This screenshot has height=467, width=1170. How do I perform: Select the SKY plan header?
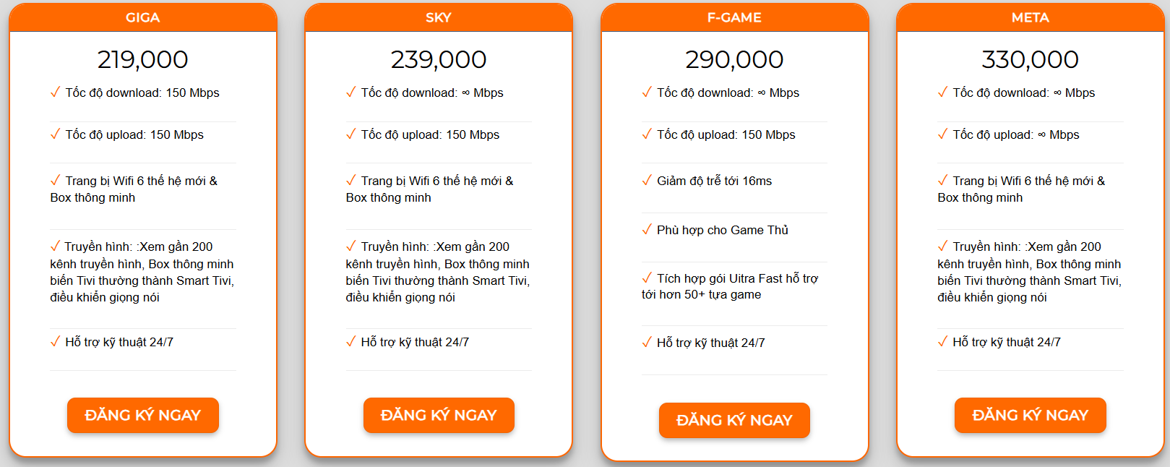tap(439, 17)
